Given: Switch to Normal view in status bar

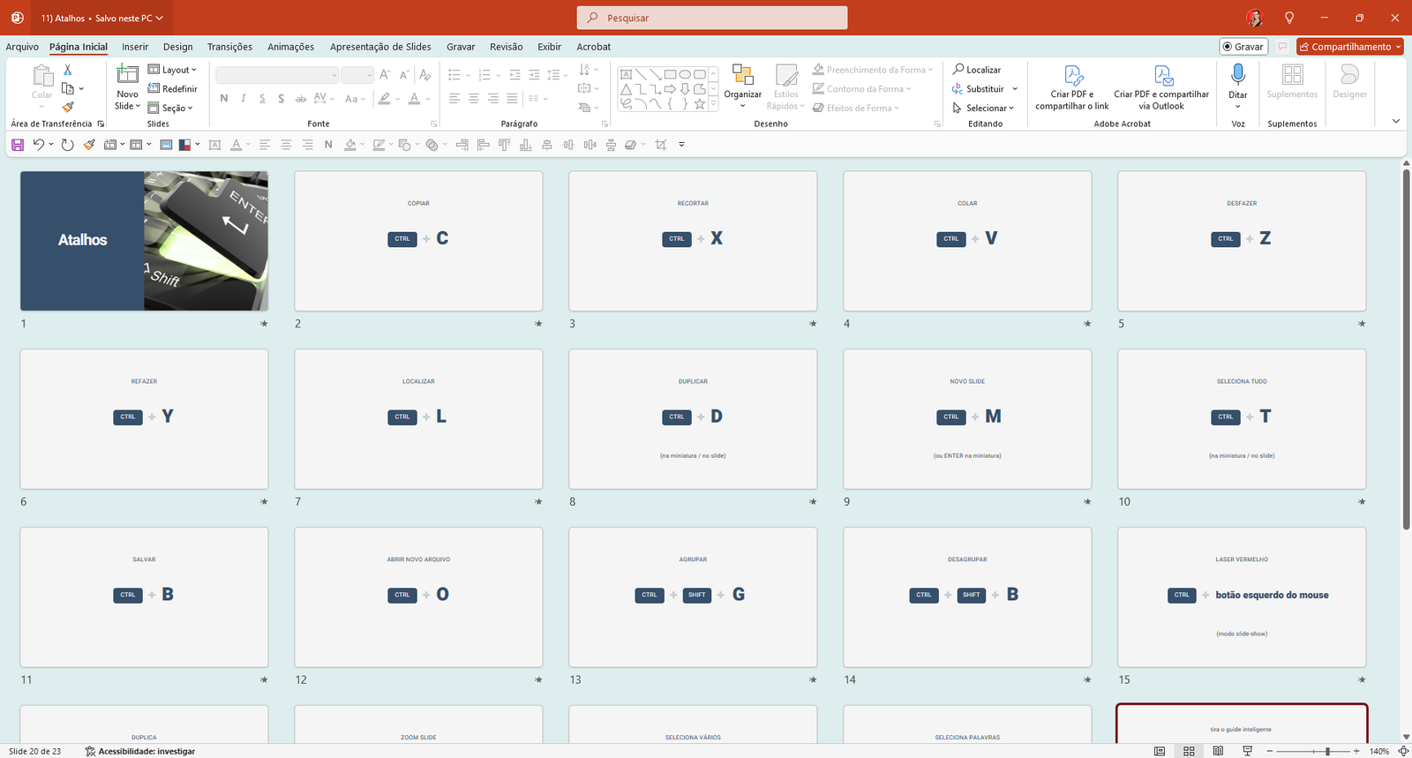Looking at the screenshot, I should [x=1160, y=751].
